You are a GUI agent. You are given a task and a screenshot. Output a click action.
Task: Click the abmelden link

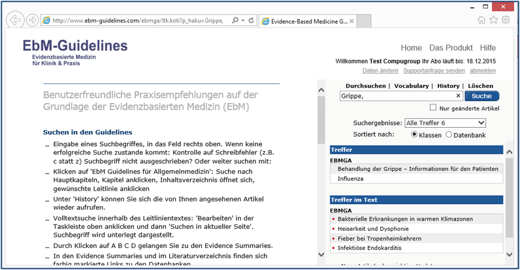[483, 70]
